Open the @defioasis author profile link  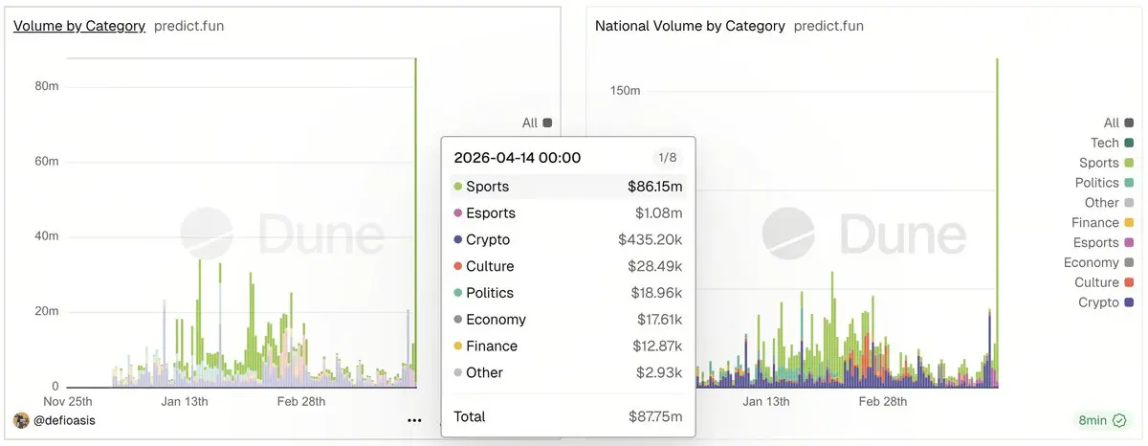point(64,420)
